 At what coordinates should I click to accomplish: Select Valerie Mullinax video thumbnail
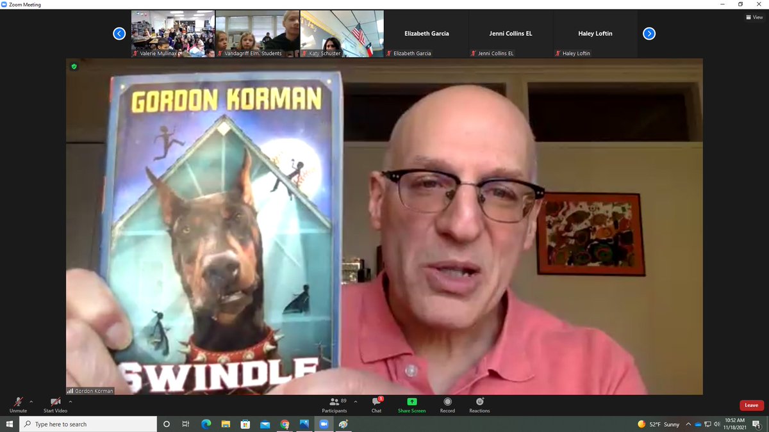click(173, 33)
